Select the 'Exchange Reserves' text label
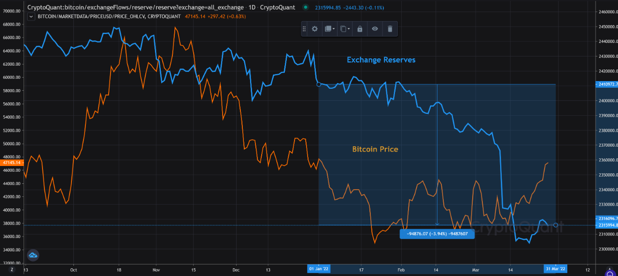The height and width of the screenshot is (276, 618). pyautogui.click(x=381, y=60)
